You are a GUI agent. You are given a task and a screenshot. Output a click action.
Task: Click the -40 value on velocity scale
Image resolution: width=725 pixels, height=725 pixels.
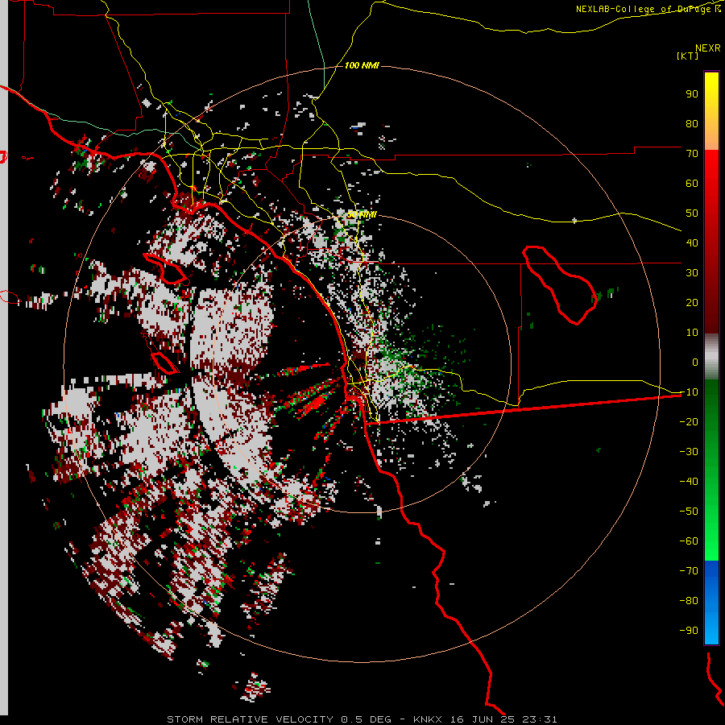click(689, 482)
